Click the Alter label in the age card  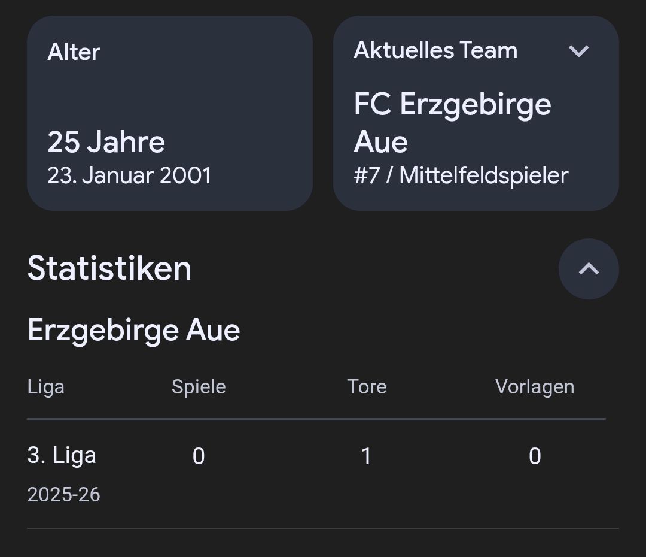[74, 52]
